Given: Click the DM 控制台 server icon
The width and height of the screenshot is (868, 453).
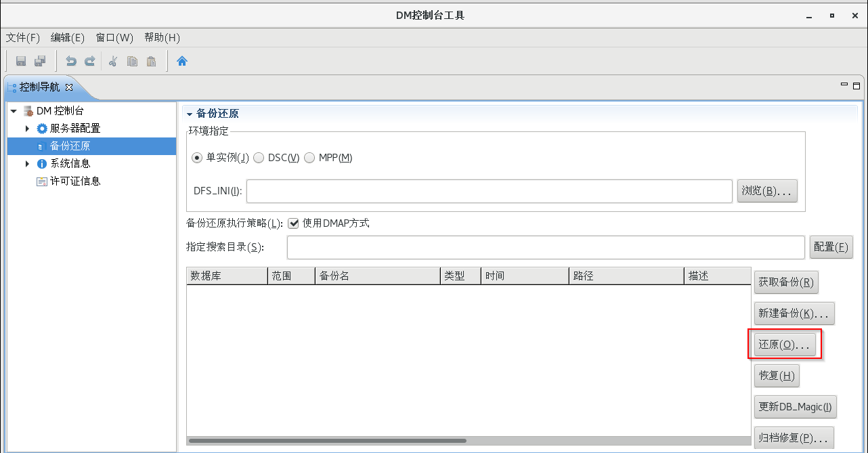Looking at the screenshot, I should (28, 111).
